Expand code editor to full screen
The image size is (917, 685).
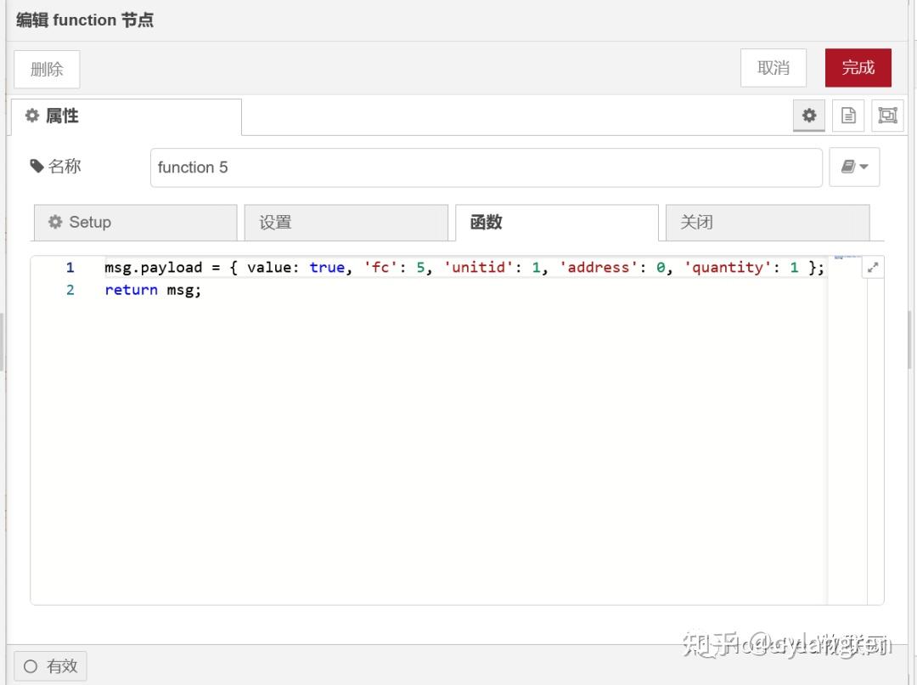tap(873, 268)
